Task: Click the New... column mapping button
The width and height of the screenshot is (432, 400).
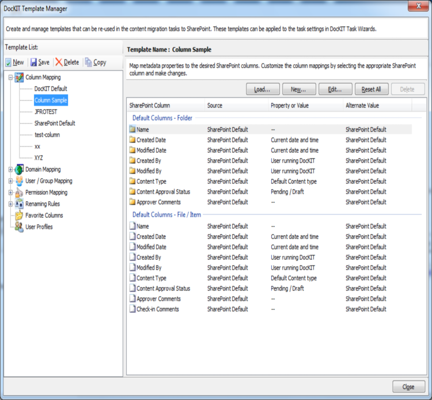Action: (299, 89)
